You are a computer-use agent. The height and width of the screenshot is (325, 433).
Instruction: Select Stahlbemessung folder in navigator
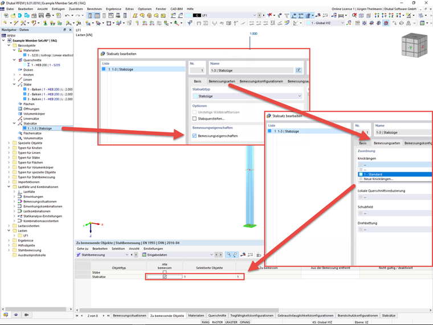coord(29,250)
